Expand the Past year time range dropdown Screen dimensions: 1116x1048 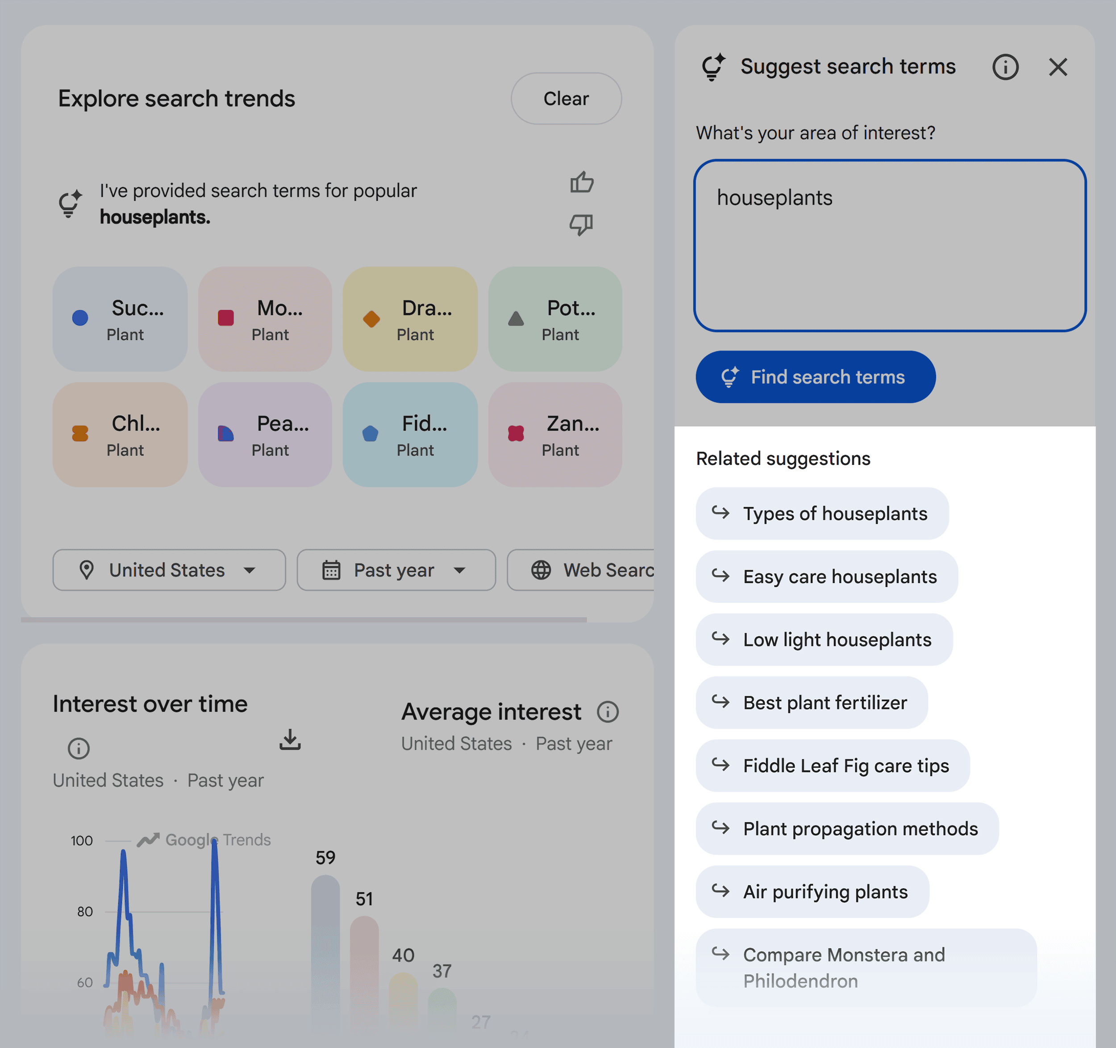click(396, 570)
